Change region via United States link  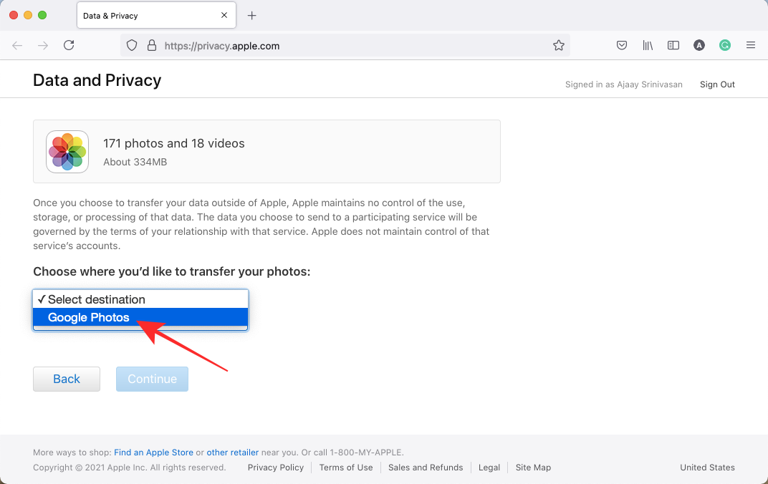[707, 468]
